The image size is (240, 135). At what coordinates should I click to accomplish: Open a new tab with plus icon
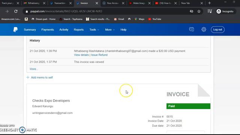(209, 3)
